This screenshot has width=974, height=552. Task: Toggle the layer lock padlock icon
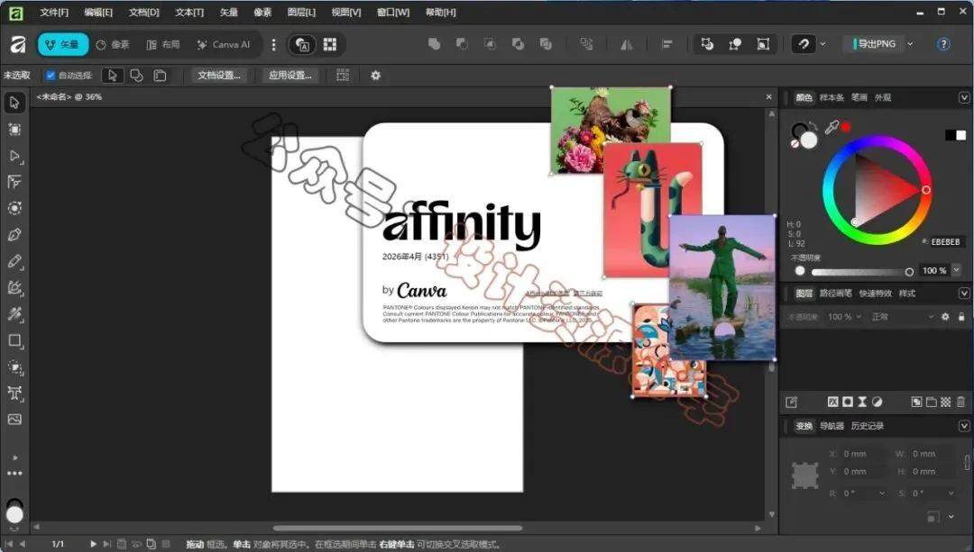click(x=961, y=316)
